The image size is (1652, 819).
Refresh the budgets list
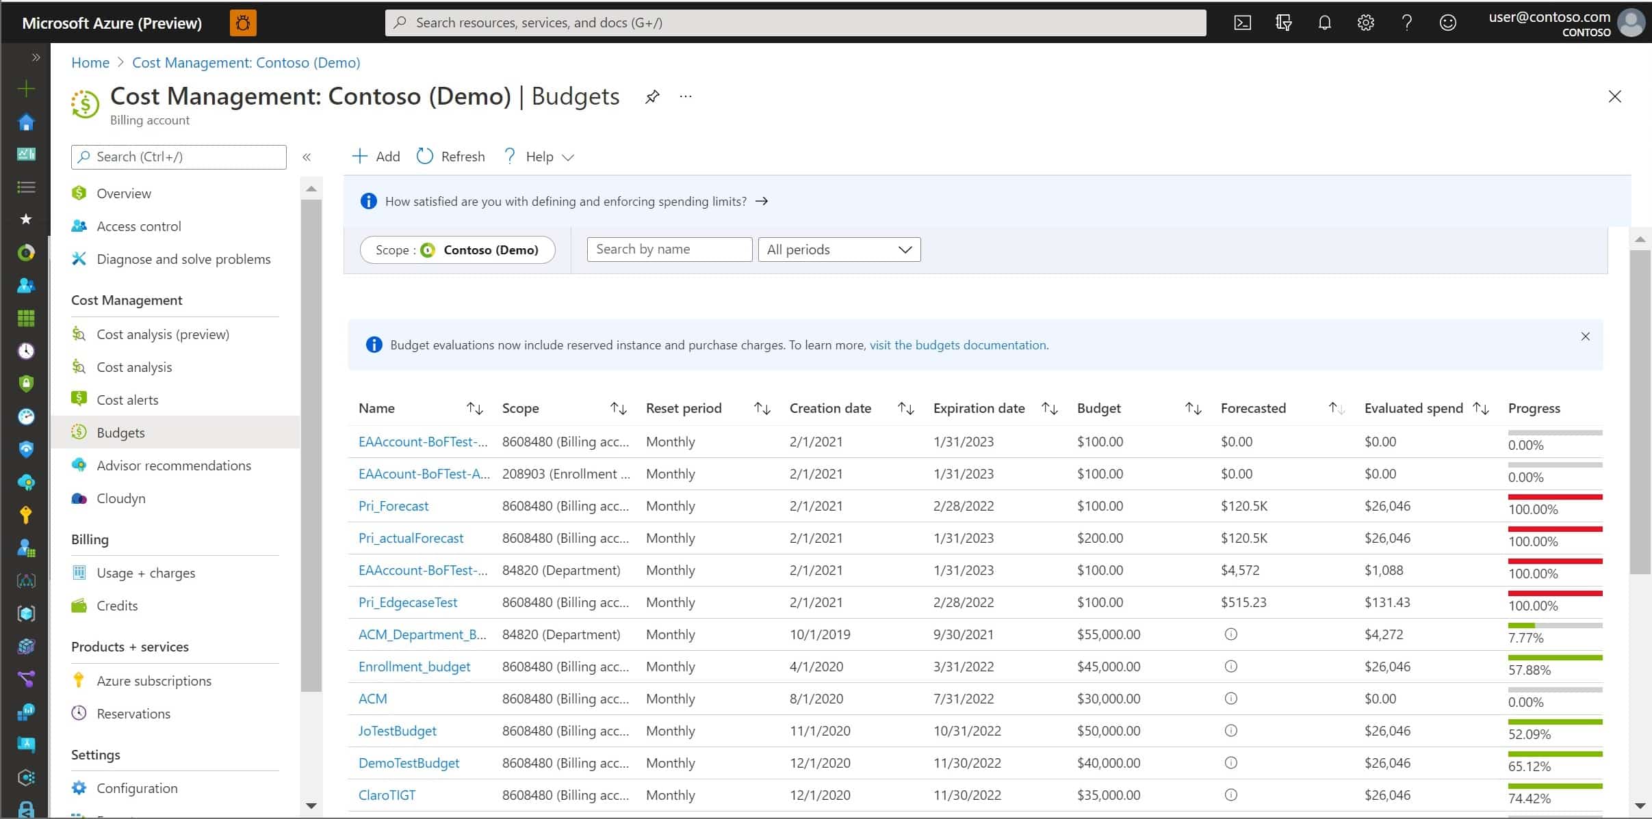(451, 157)
